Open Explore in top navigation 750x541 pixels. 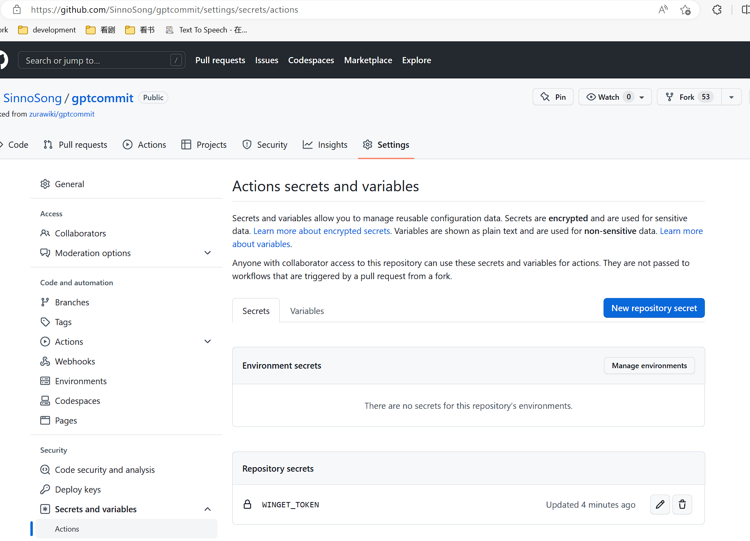coord(416,60)
